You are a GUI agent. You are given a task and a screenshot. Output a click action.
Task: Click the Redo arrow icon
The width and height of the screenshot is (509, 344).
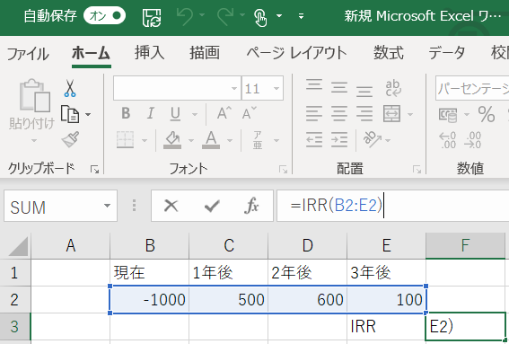point(225,16)
